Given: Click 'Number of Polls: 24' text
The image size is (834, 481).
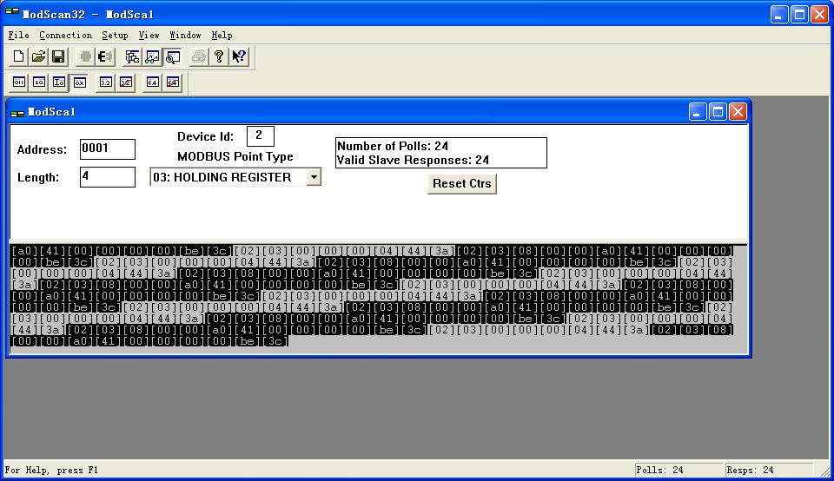Looking at the screenshot, I should click(393, 146).
